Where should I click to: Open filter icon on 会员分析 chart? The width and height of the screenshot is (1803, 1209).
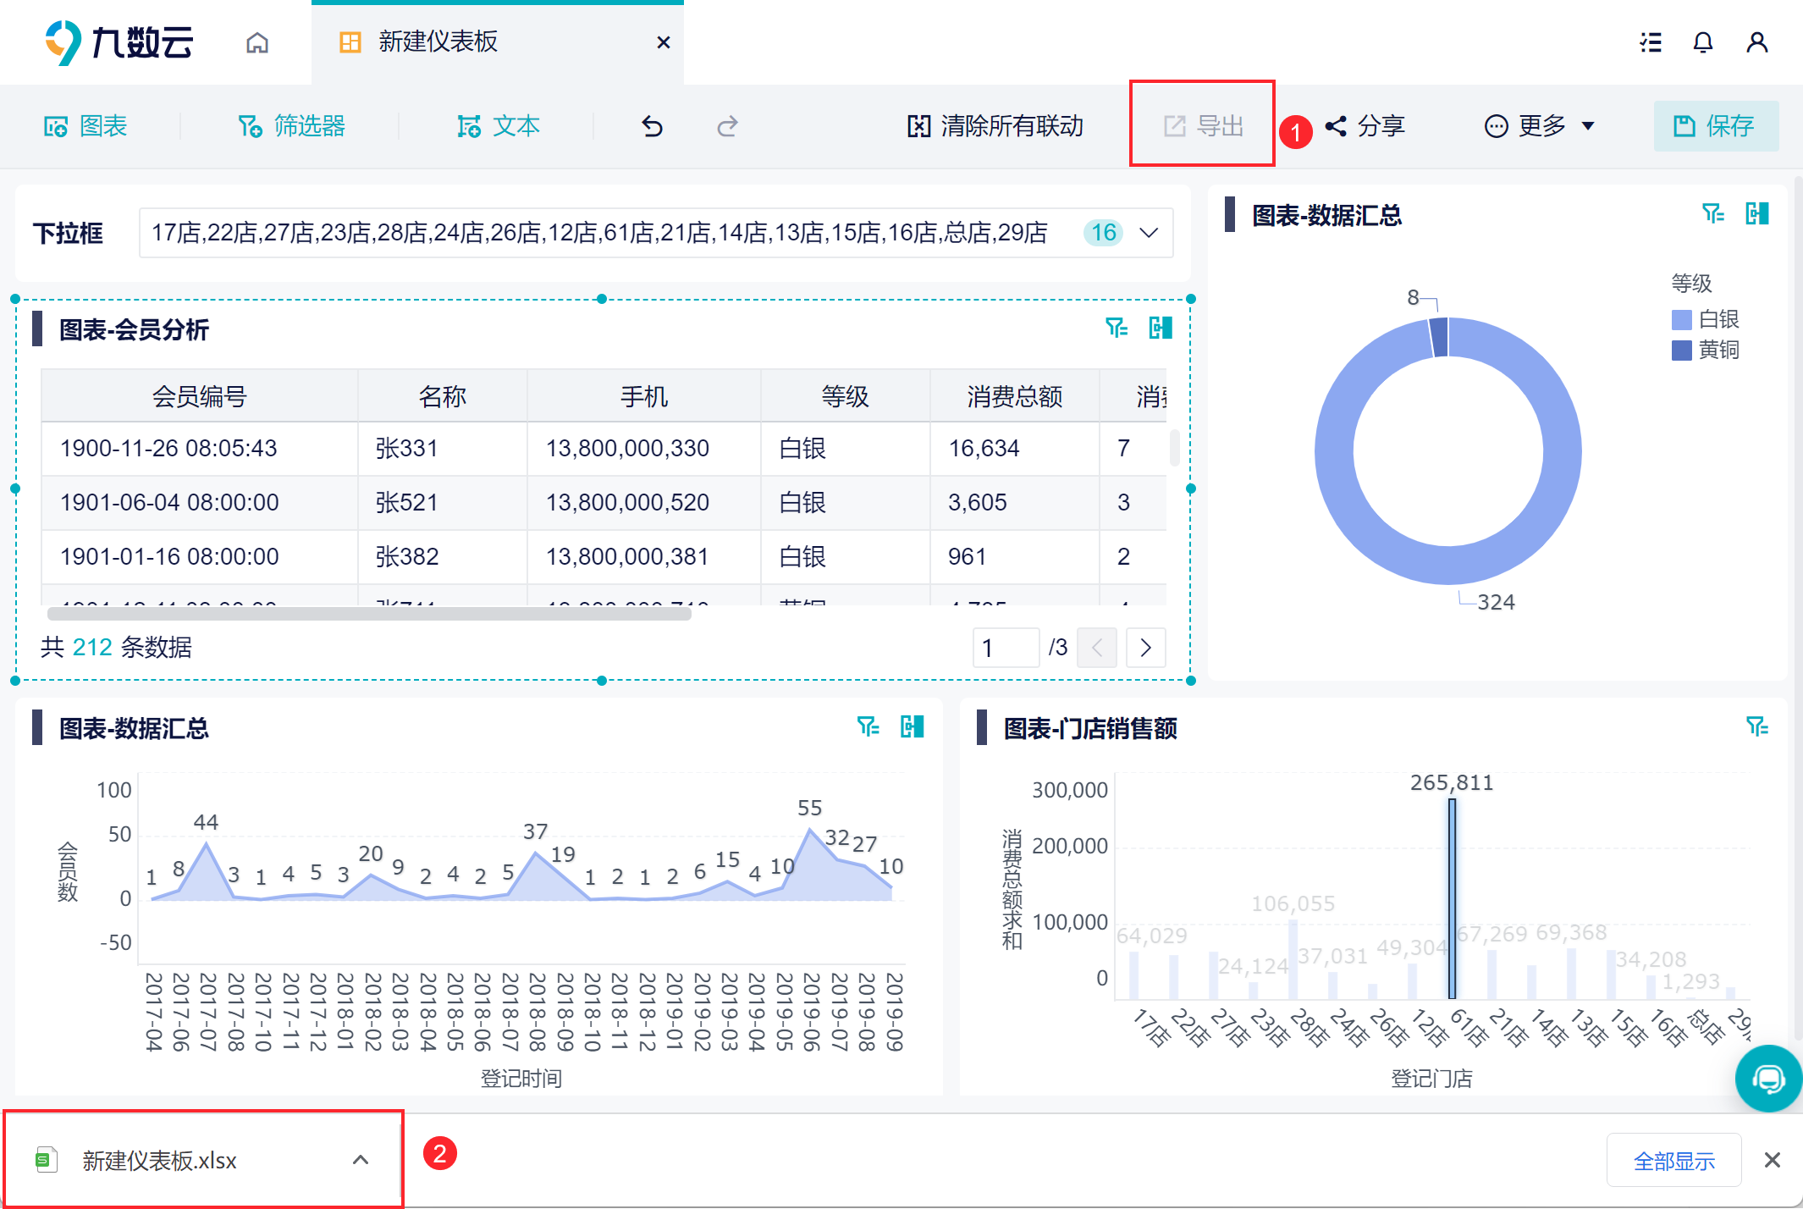pos(1117,328)
